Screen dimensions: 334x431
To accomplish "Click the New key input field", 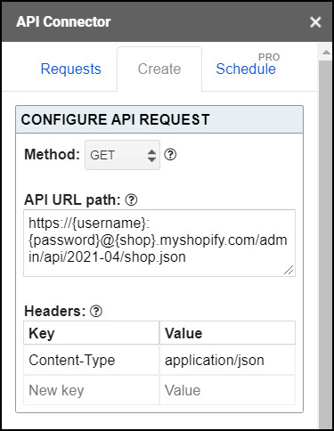I will click(x=92, y=390).
